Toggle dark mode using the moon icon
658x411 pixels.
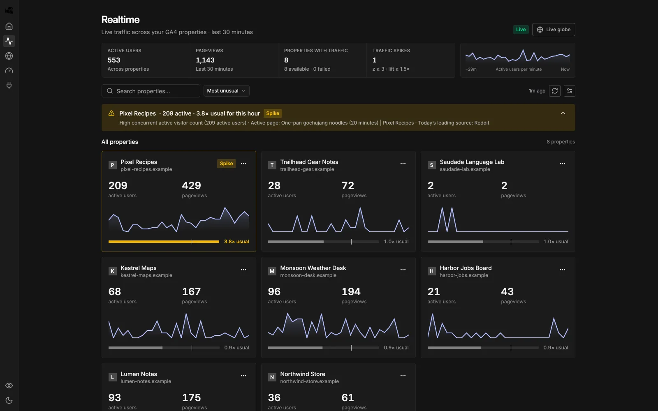(x=9, y=400)
